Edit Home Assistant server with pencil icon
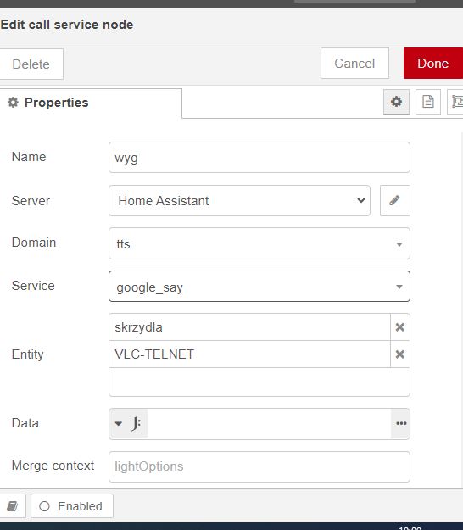Image resolution: width=463 pixels, height=530 pixels. (394, 200)
